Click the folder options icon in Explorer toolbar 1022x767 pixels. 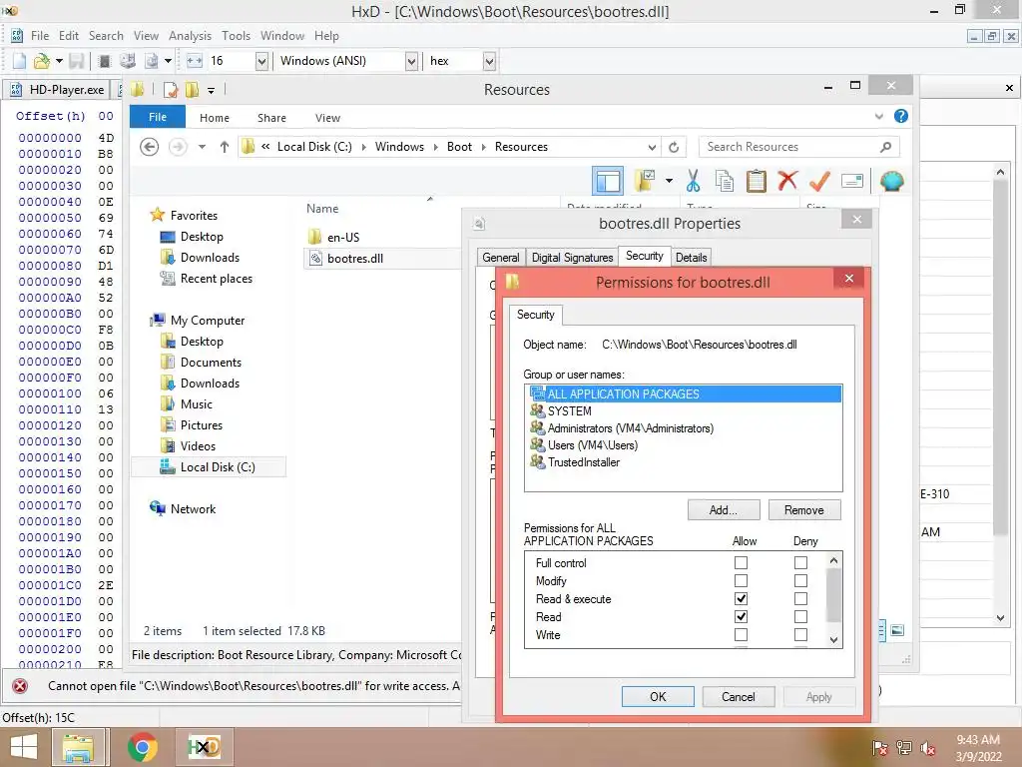tap(645, 181)
